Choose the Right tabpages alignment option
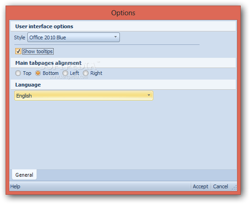 click(86, 73)
